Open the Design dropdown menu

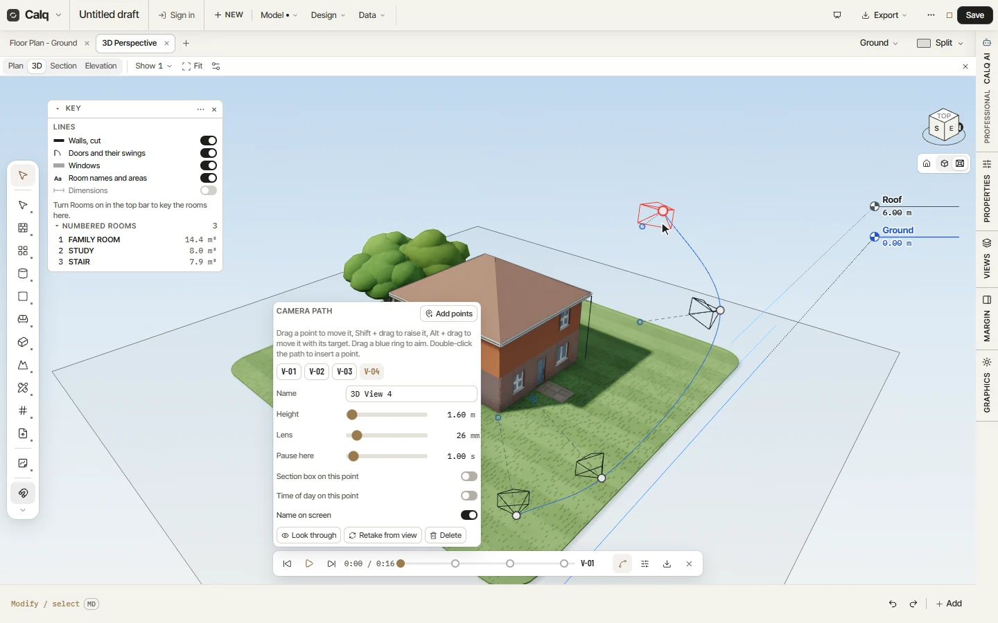click(328, 15)
